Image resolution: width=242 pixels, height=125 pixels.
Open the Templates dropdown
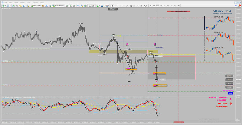tap(107, 6)
